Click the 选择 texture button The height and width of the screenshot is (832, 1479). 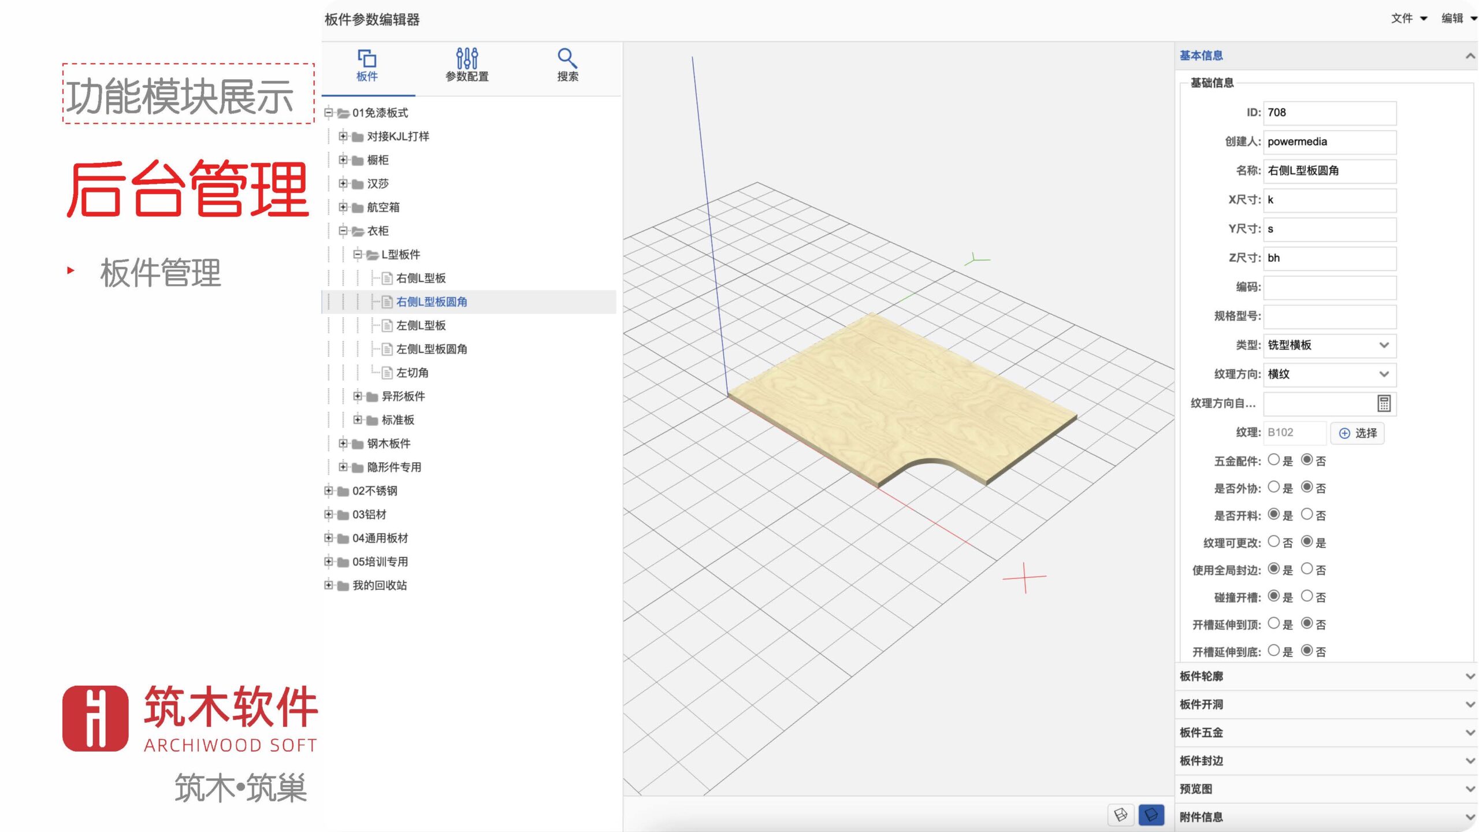click(1358, 433)
